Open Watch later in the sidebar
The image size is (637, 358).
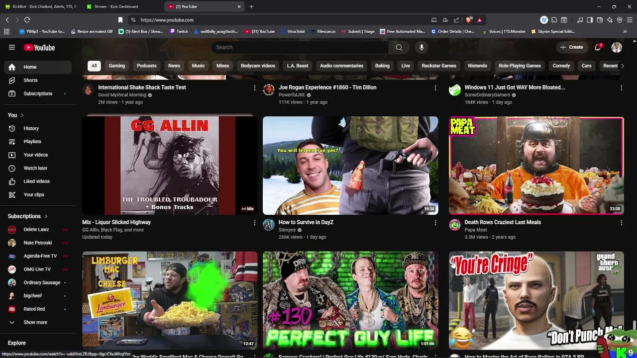[38, 168]
